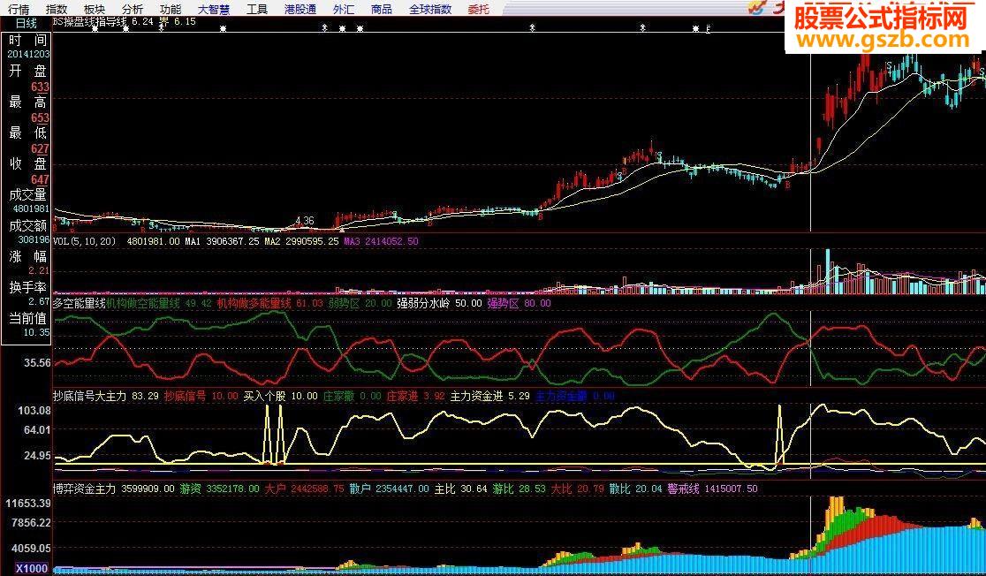Click the 成交量 value 4801981
Image resolution: width=986 pixels, height=576 pixels.
click(30, 208)
